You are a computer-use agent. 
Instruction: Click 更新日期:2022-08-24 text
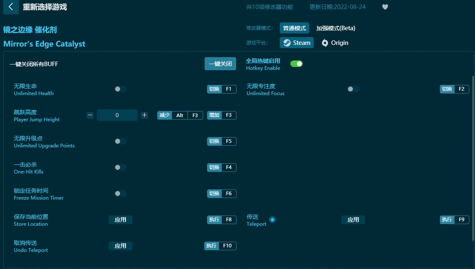(x=337, y=7)
